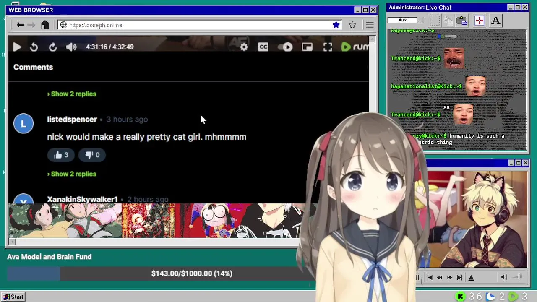Click the browser vertical scrollbar up arrow

(372, 39)
